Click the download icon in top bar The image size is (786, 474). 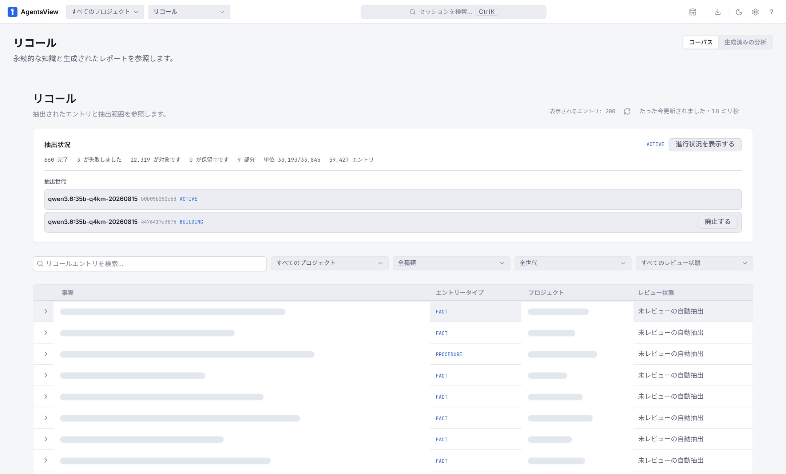(718, 12)
